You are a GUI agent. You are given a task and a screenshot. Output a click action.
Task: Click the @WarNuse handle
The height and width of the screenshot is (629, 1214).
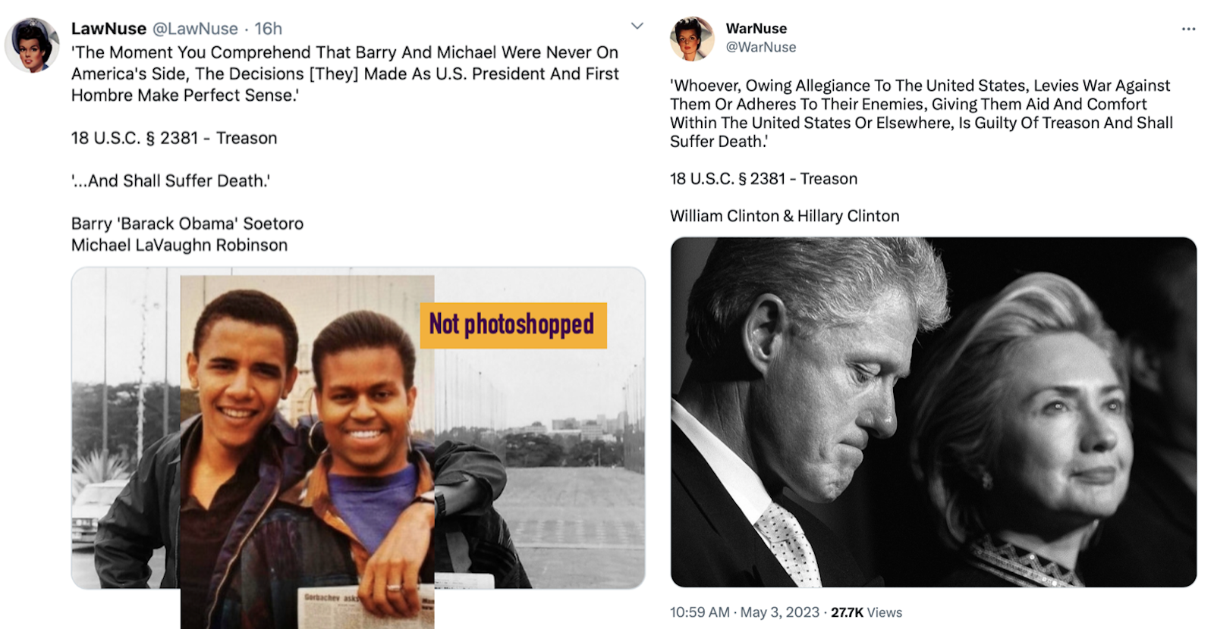760,47
